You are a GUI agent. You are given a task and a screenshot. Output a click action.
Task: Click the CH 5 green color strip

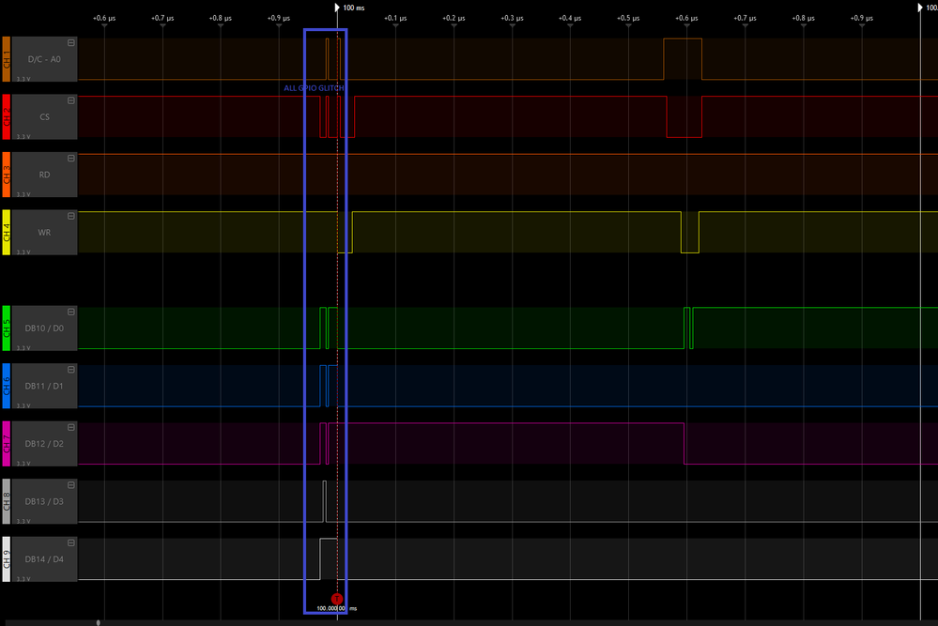tap(6, 328)
